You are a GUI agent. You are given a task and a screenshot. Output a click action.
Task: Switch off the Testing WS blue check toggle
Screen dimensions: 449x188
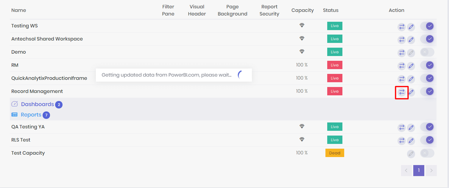point(427,26)
